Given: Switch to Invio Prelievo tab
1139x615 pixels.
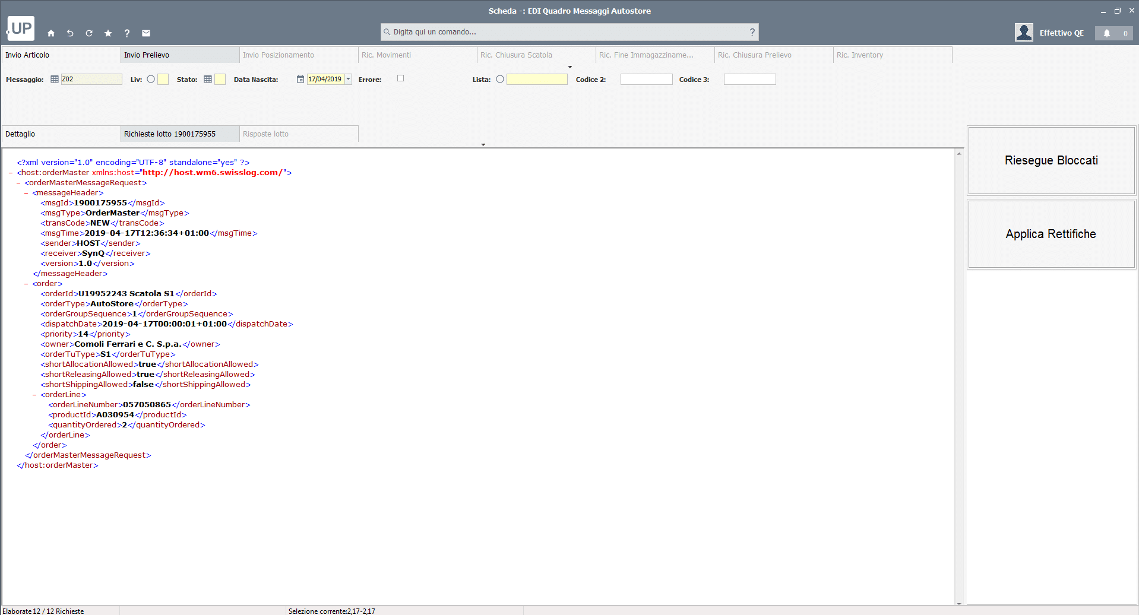Looking at the screenshot, I should click(x=180, y=55).
